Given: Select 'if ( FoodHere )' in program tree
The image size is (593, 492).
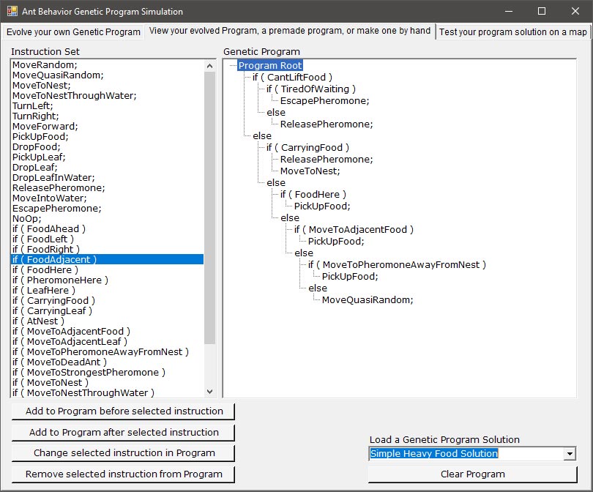Looking at the screenshot, I should pos(313,194).
